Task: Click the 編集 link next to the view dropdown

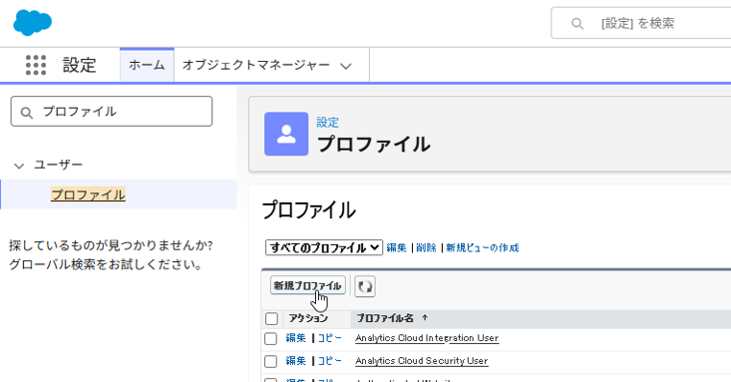Action: [x=396, y=247]
